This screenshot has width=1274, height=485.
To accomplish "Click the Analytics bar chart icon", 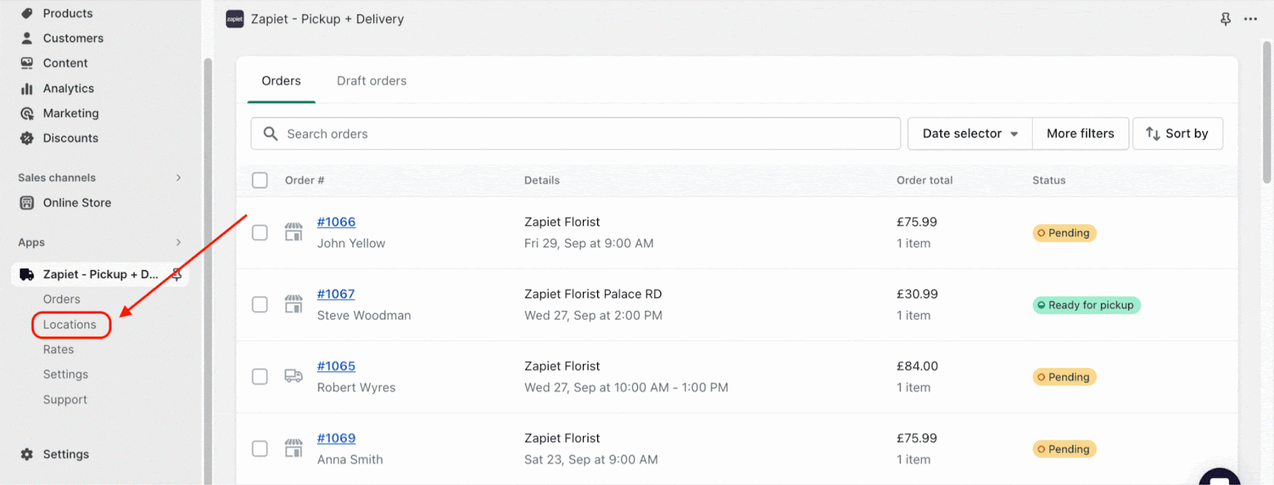I will tap(27, 88).
